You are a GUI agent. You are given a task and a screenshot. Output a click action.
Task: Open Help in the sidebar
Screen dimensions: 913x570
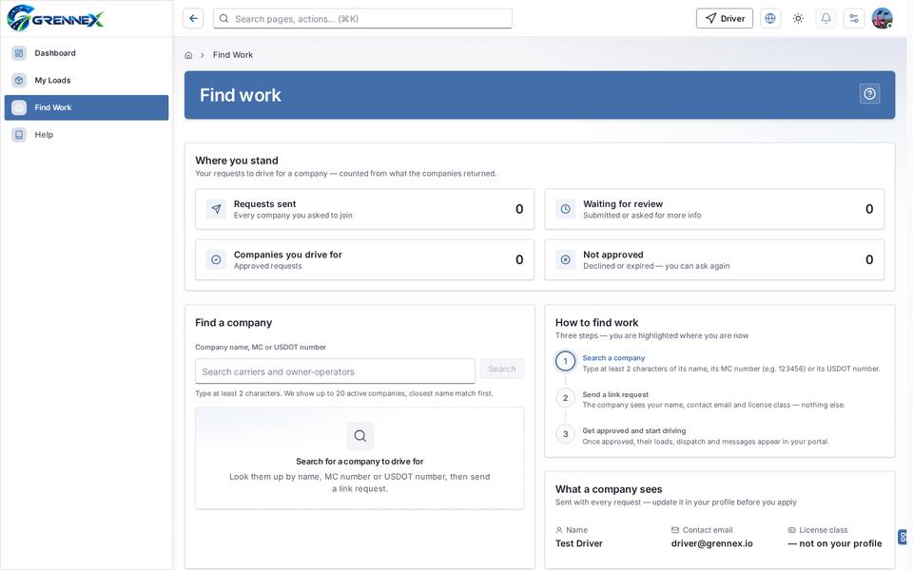pos(87,135)
